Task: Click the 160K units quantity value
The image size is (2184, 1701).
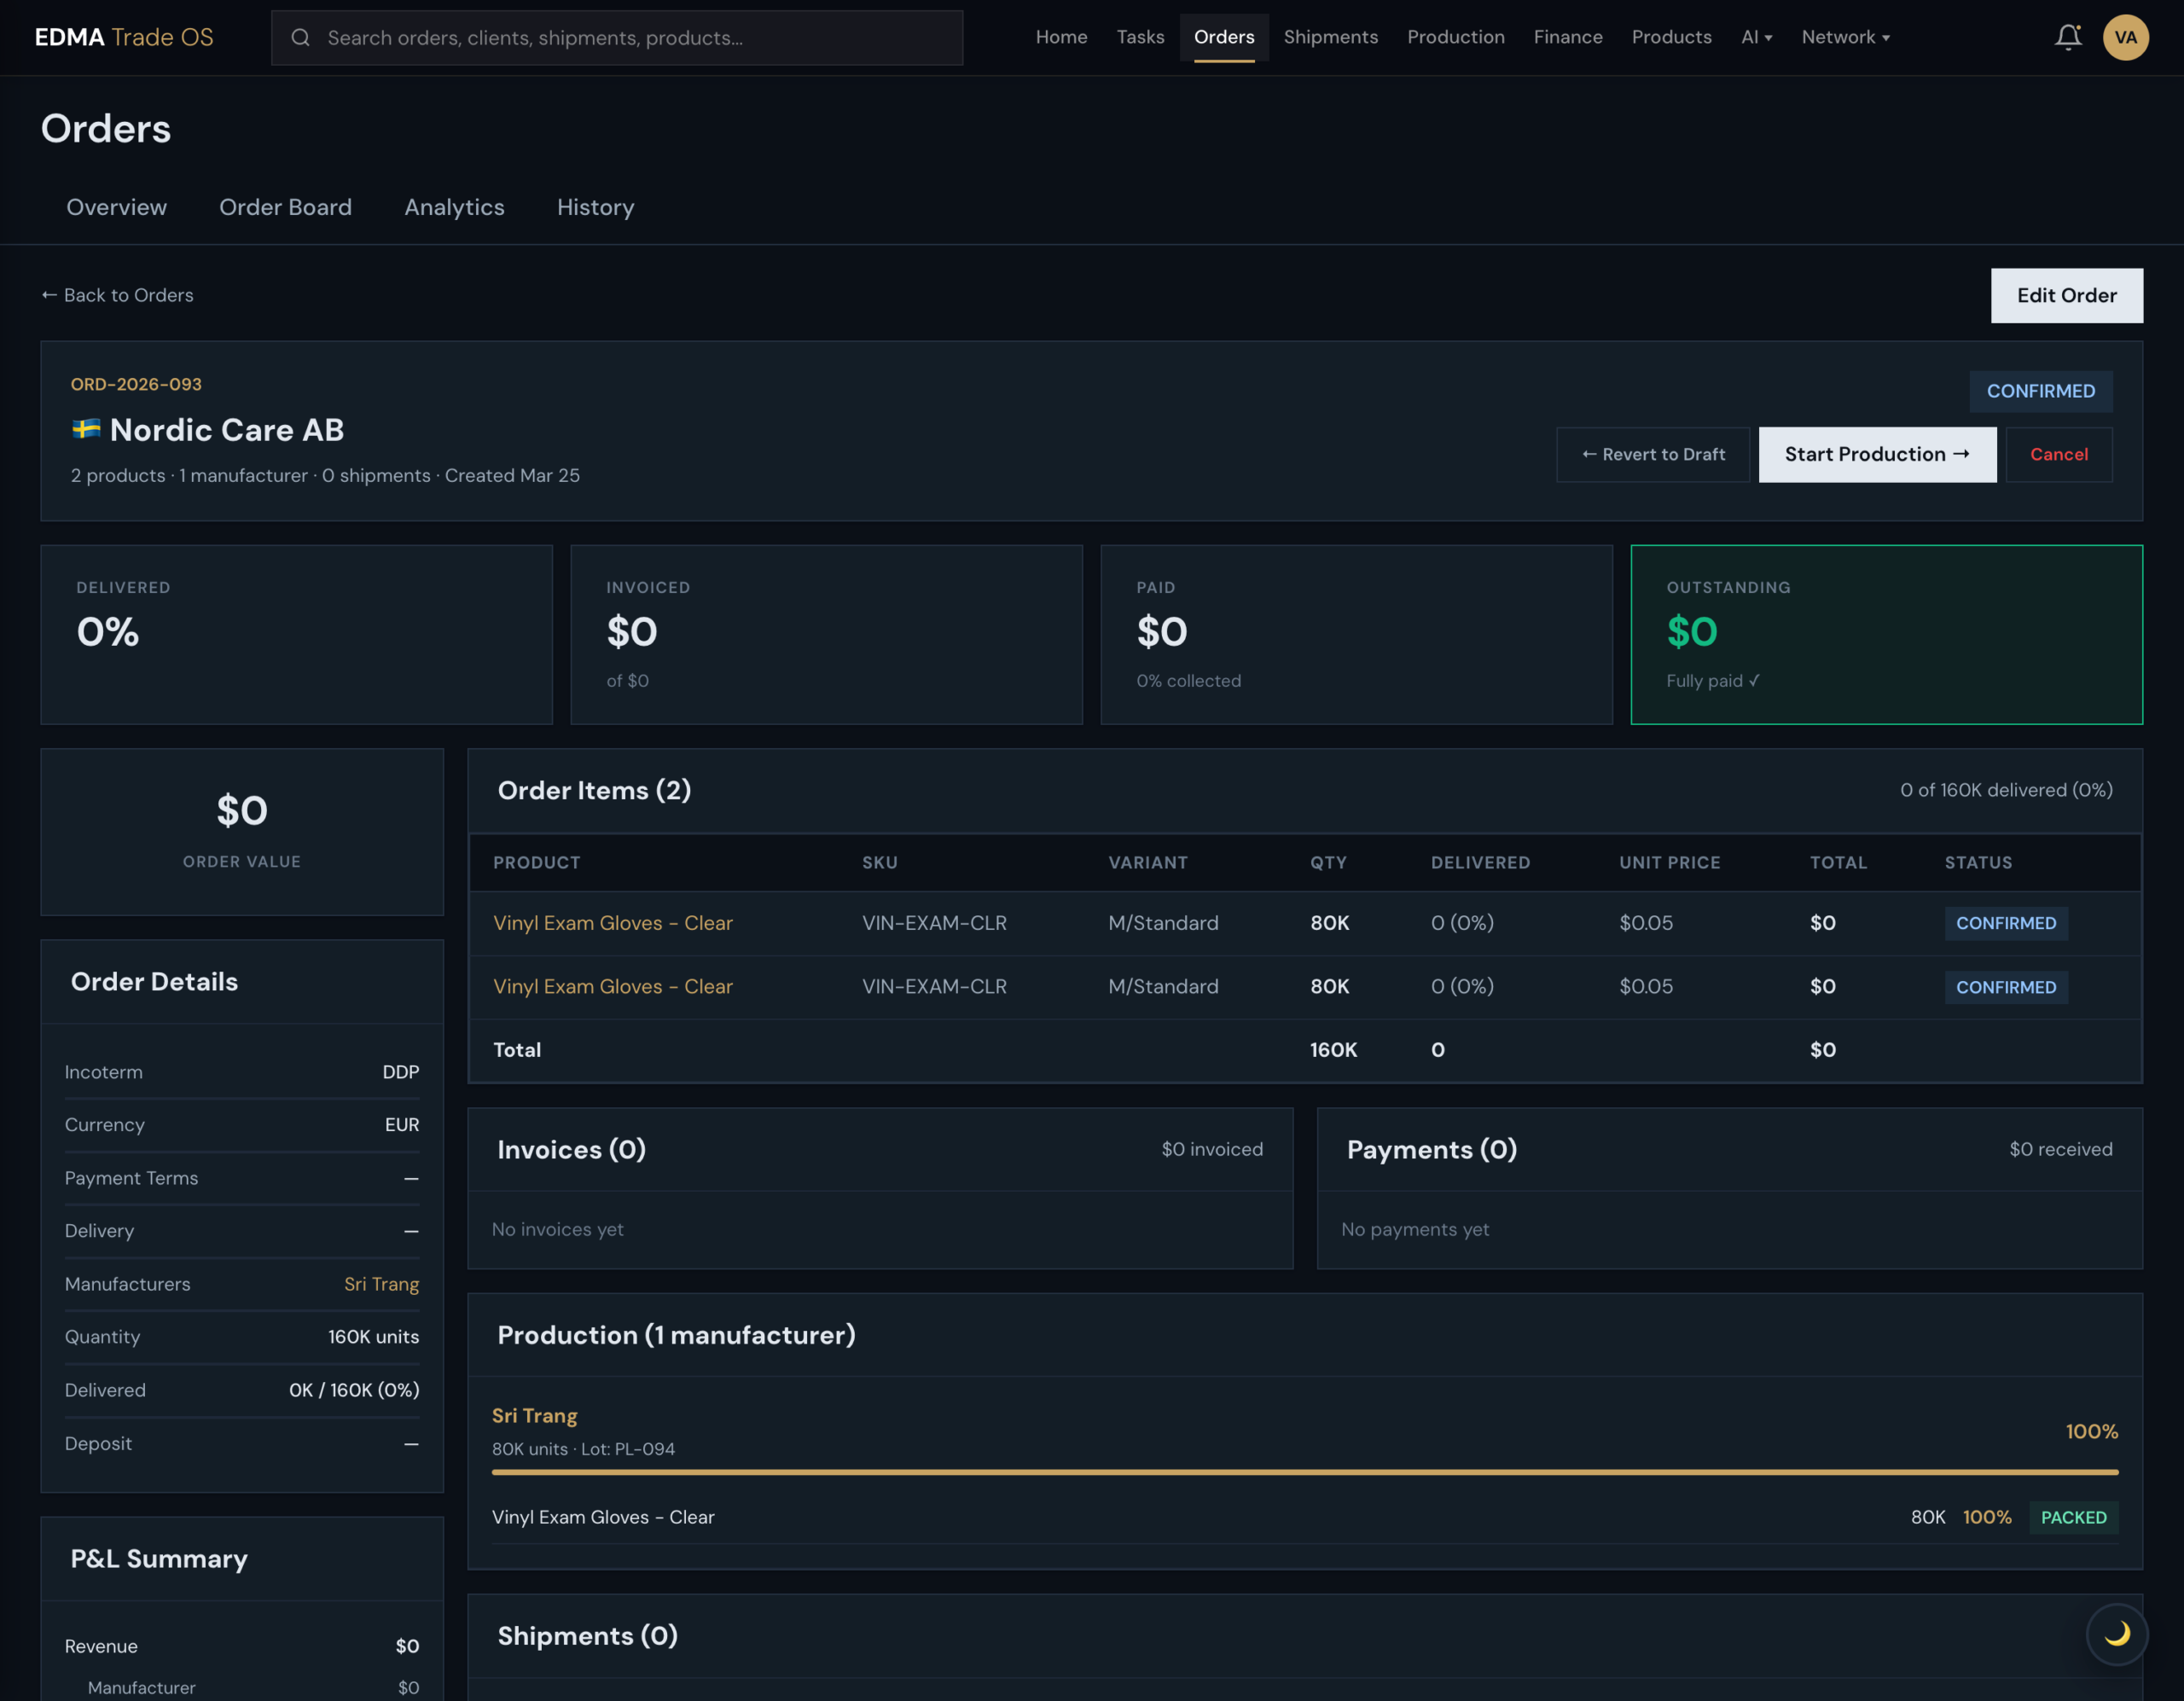Action: pyautogui.click(x=373, y=1337)
